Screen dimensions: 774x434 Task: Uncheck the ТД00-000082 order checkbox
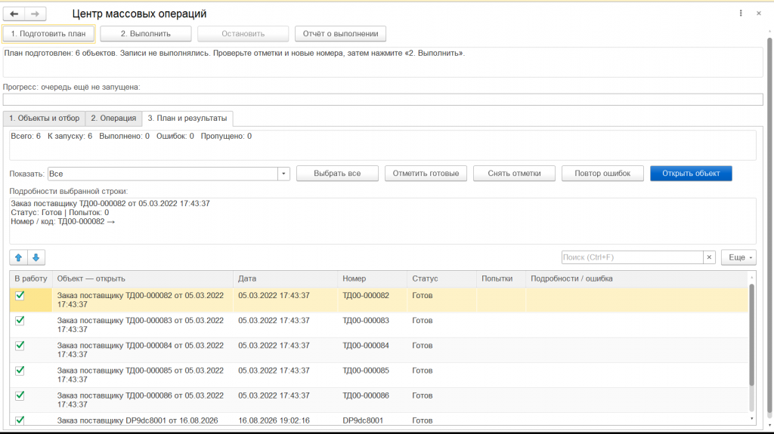(x=20, y=295)
